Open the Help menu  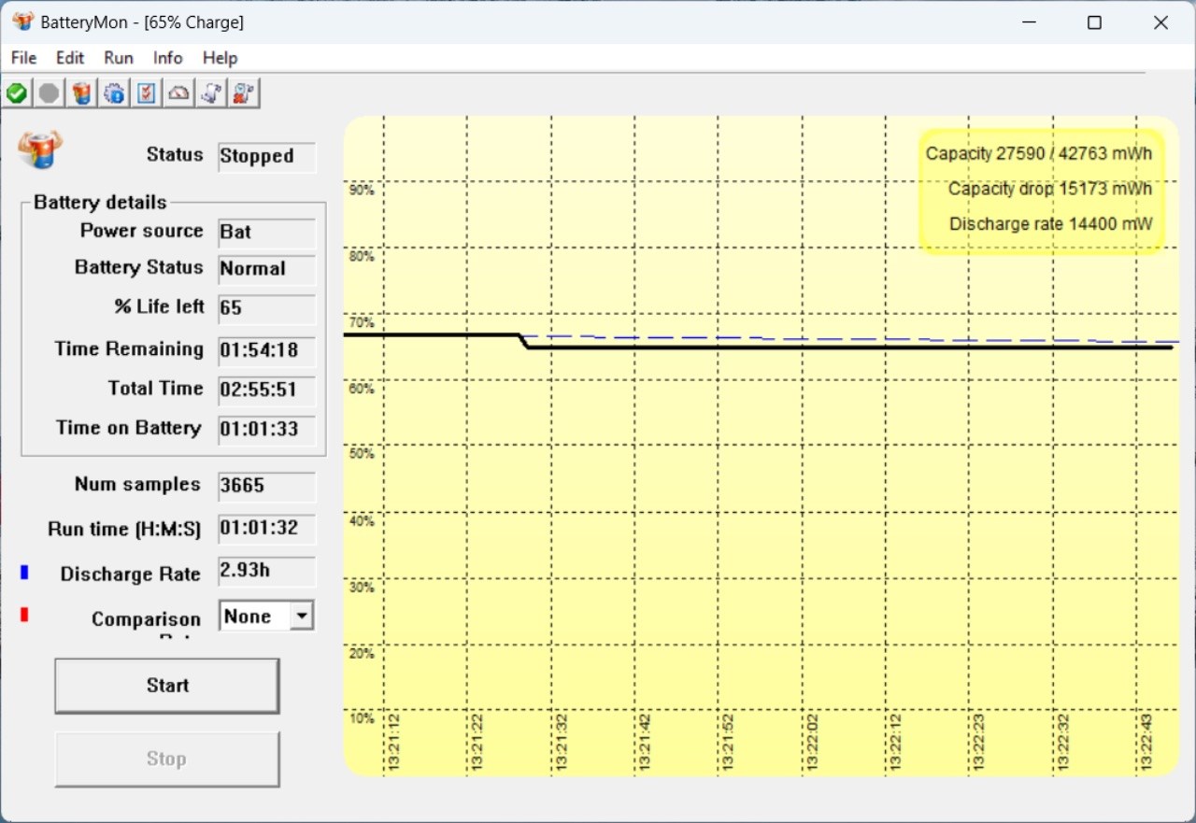click(x=221, y=58)
